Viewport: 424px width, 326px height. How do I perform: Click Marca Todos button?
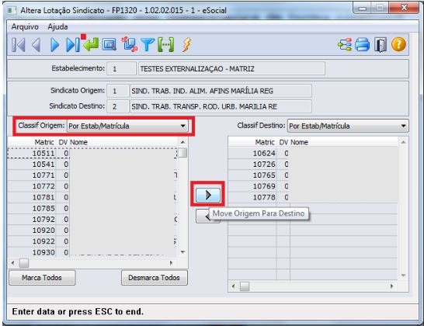tap(42, 278)
